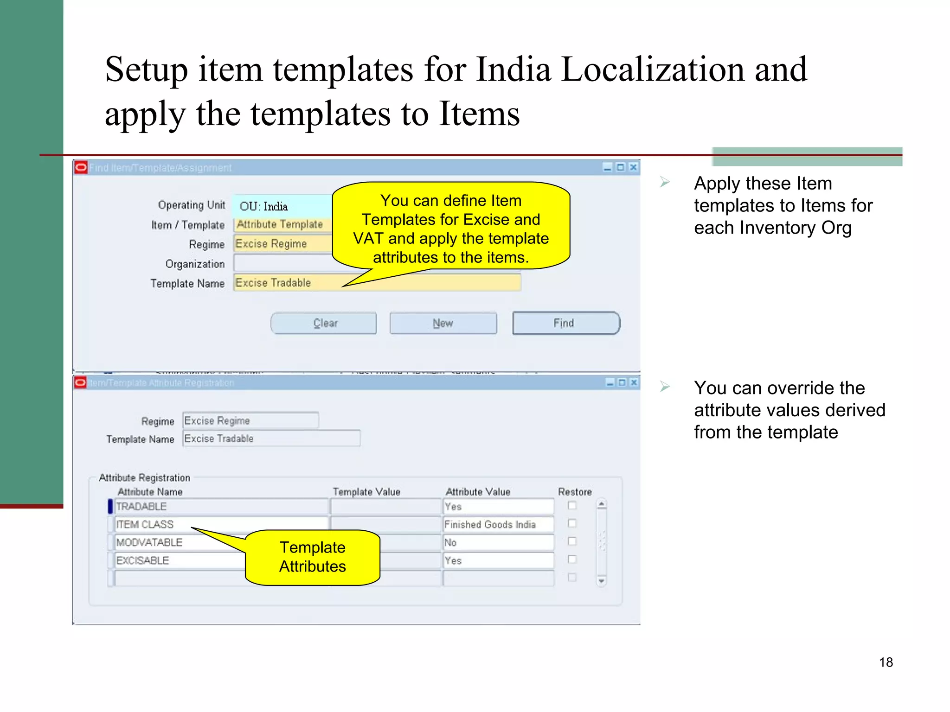The width and height of the screenshot is (950, 712).
Task: Click the Organization label
Action: [195, 264]
